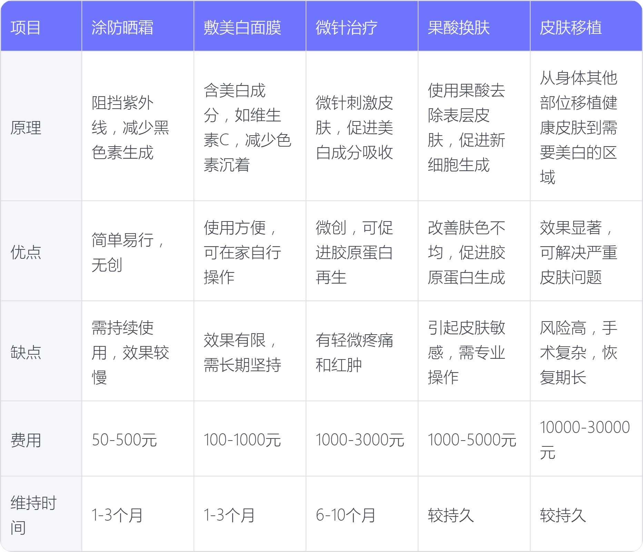Viewport: 643px width, 552px height.
Task: Select the 100-1000元 cost cell
Action: click(242, 440)
